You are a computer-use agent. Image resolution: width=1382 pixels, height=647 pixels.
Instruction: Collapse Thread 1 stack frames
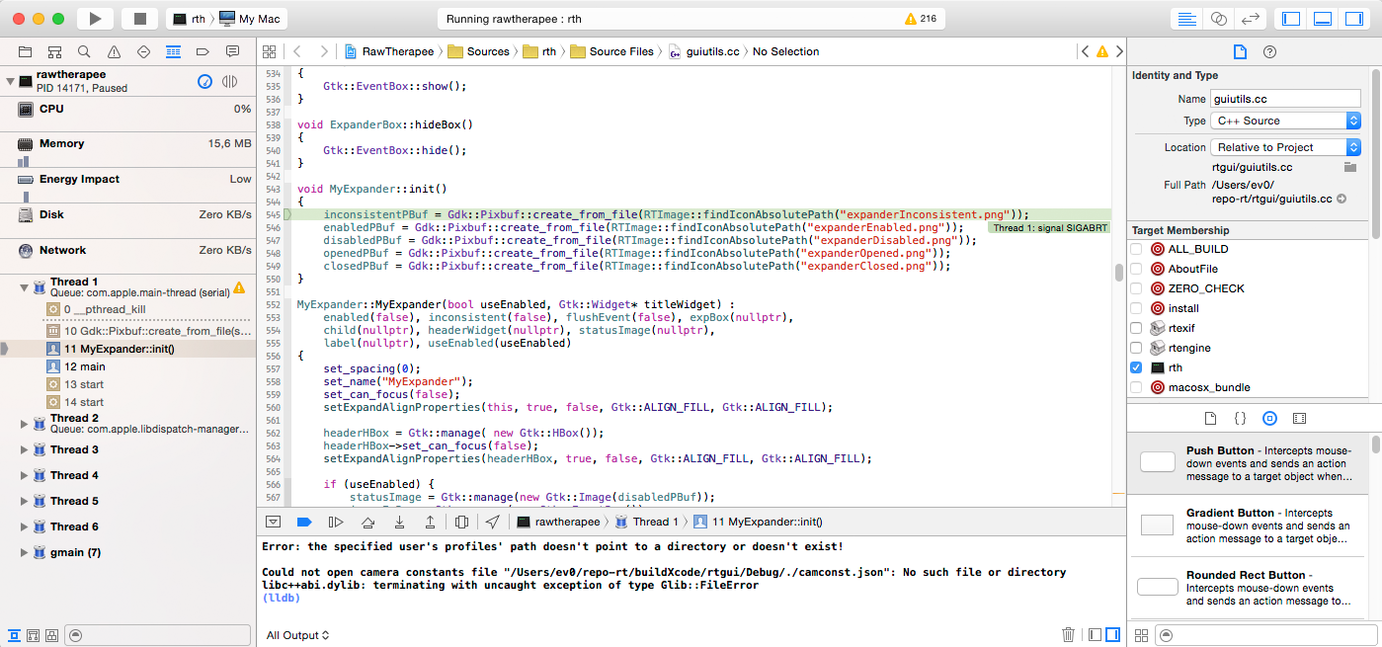pyautogui.click(x=25, y=287)
